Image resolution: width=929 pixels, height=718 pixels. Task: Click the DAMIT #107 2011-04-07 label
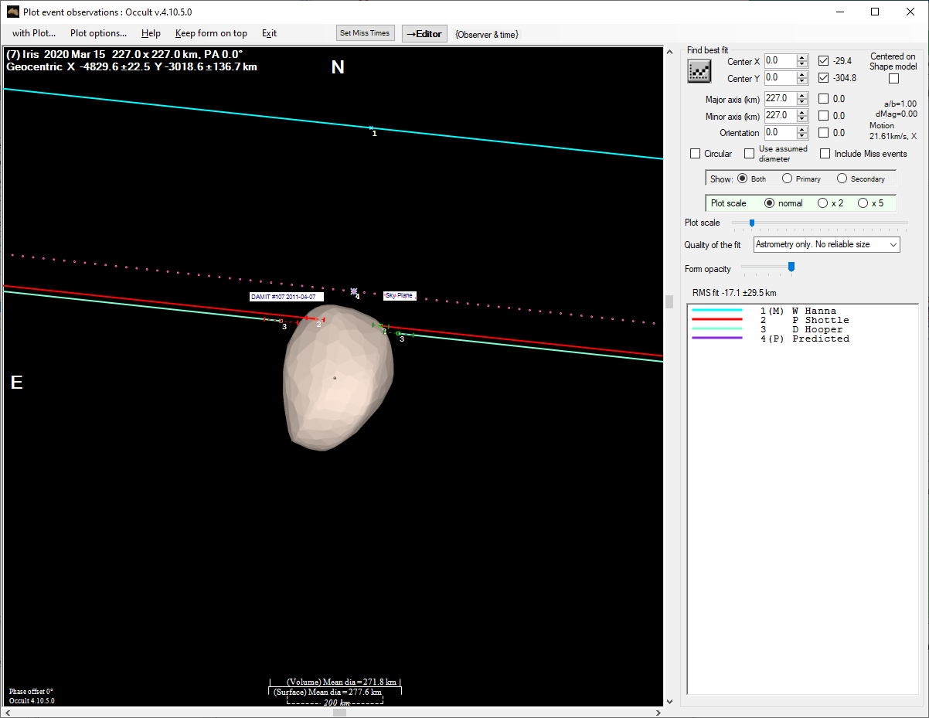(286, 297)
